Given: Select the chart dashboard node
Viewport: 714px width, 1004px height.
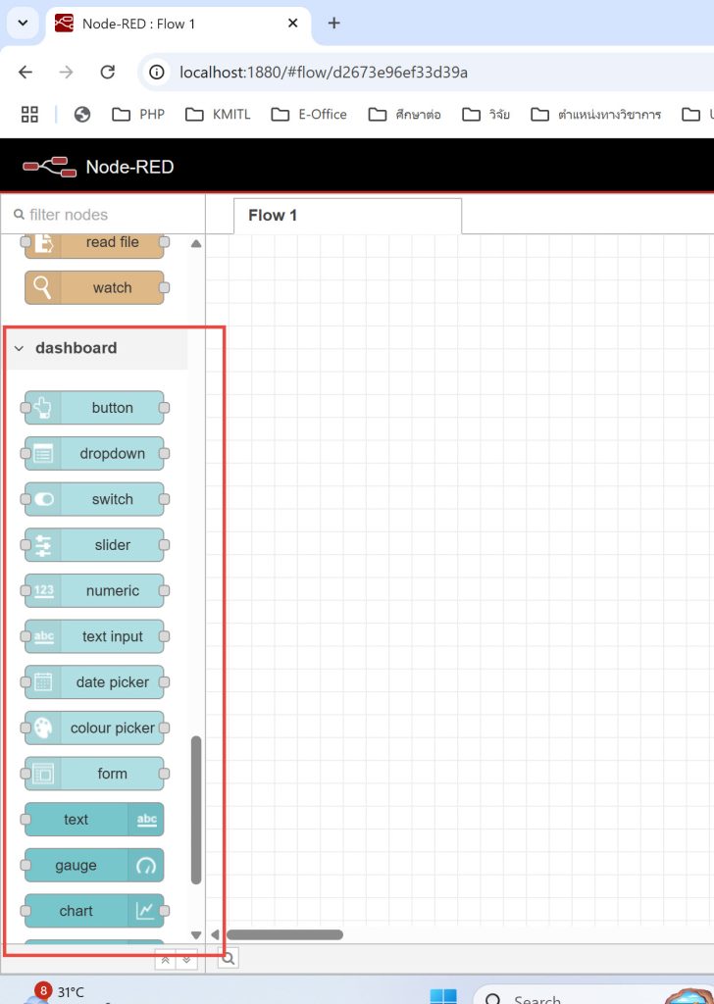Looking at the screenshot, I should [94, 911].
